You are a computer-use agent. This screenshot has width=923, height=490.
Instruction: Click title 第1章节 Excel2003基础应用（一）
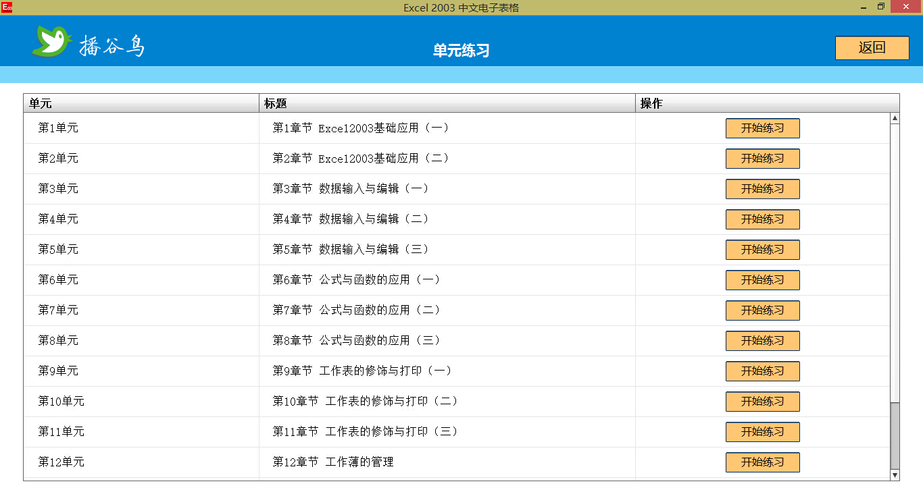pyautogui.click(x=361, y=128)
